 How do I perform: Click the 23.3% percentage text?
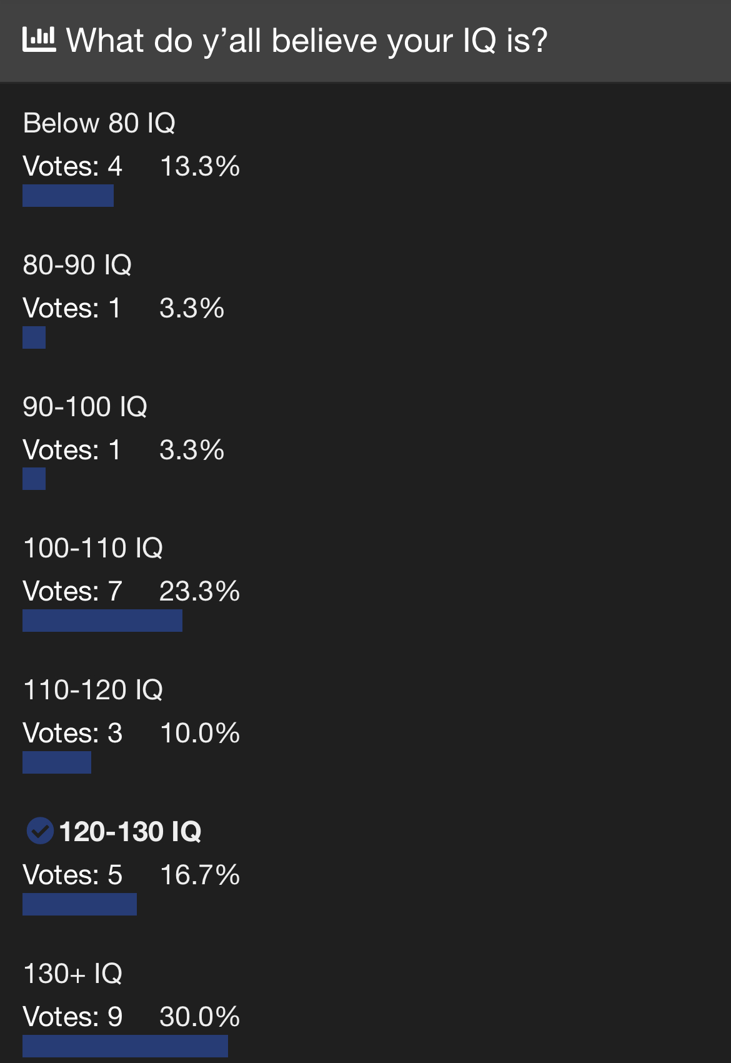click(x=199, y=591)
